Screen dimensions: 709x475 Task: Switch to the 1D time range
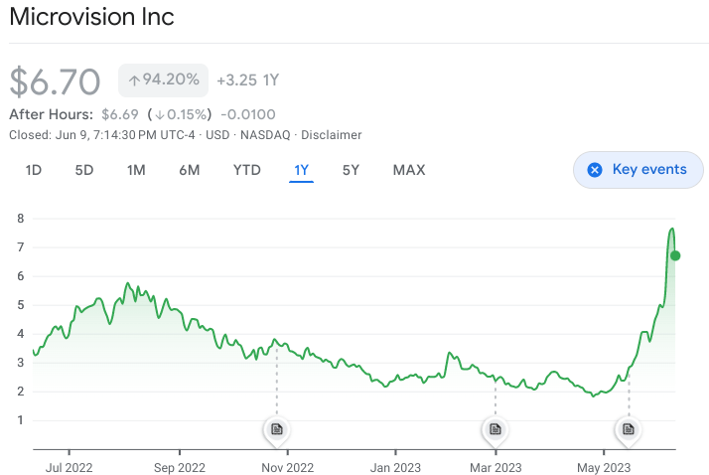tap(34, 170)
